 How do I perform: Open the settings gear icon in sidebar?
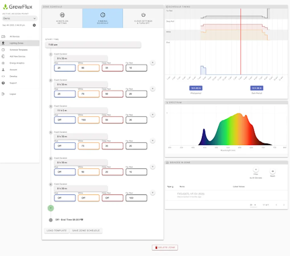click(34, 25)
